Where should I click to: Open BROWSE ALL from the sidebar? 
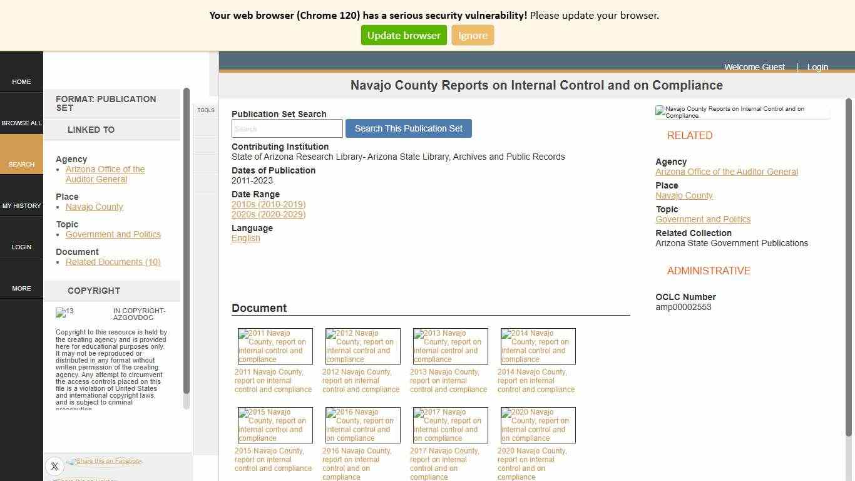[x=21, y=123]
